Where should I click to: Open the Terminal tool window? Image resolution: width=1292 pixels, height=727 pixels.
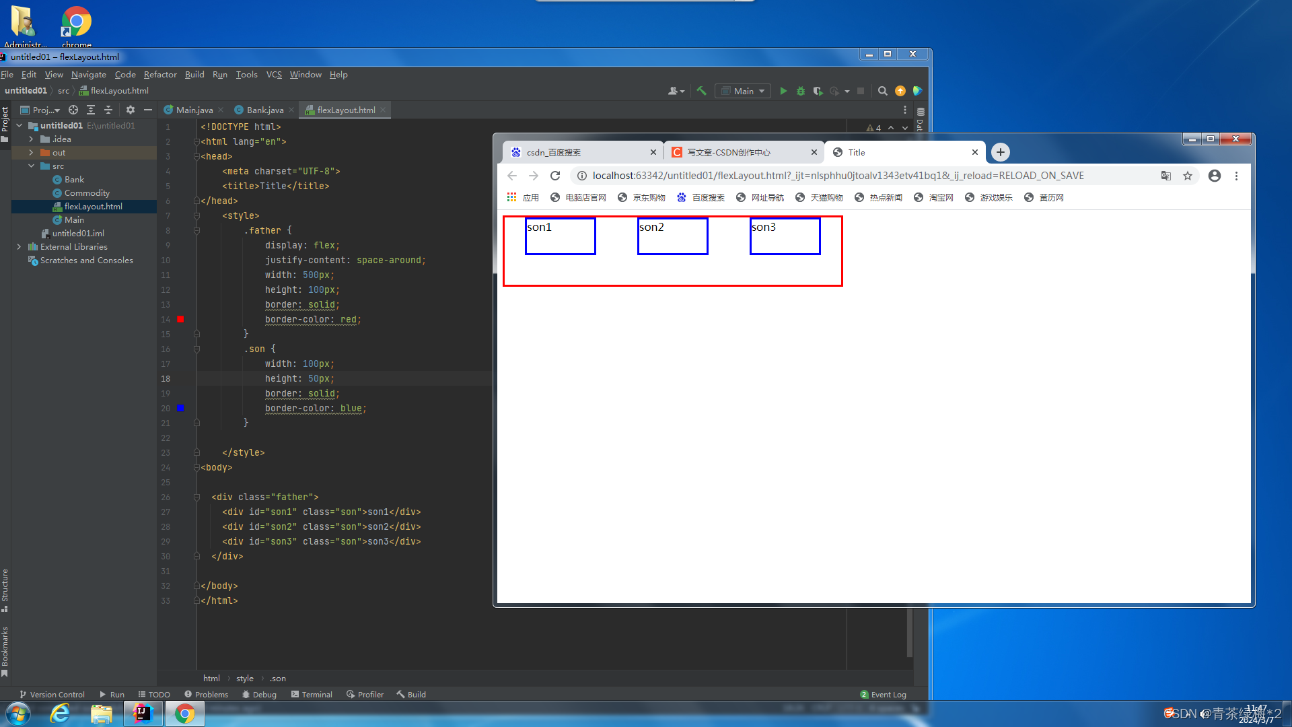click(312, 694)
